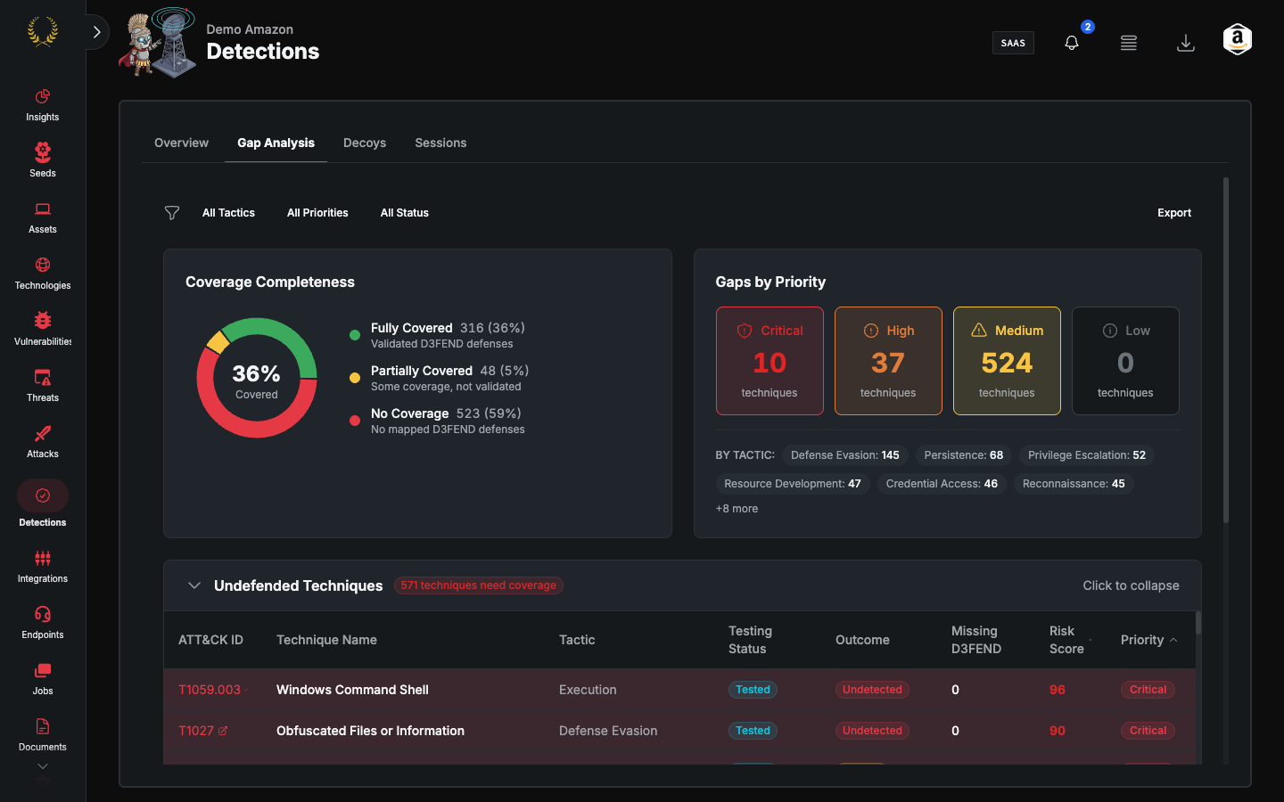Image resolution: width=1284 pixels, height=802 pixels.
Task: Select the Gap Analysis tab
Action: [x=276, y=143]
